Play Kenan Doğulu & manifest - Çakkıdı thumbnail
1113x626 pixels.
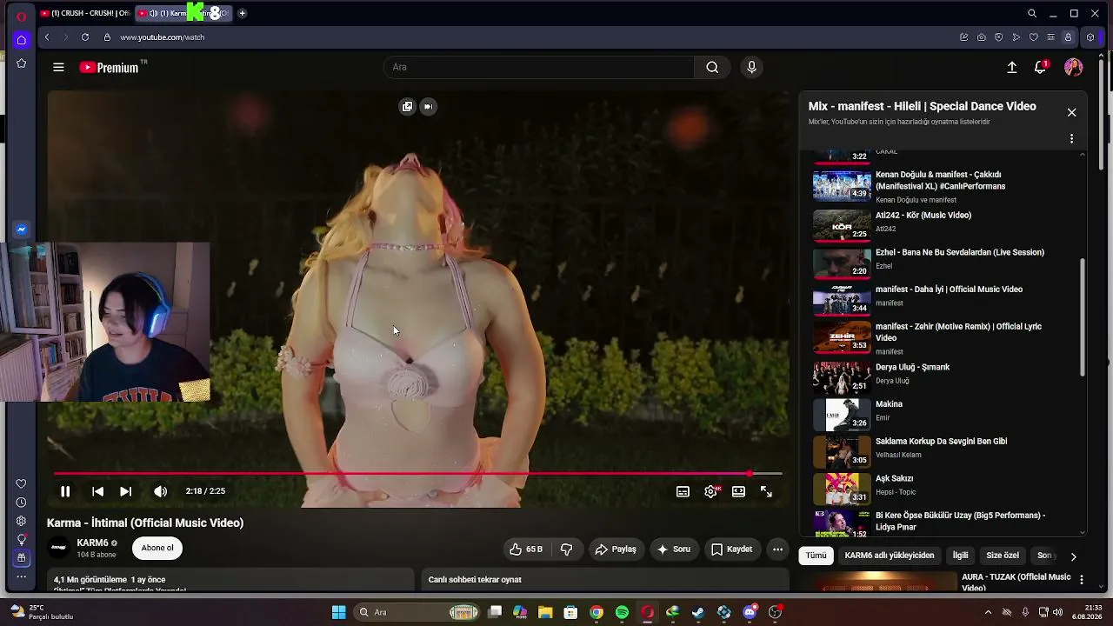pyautogui.click(x=842, y=185)
